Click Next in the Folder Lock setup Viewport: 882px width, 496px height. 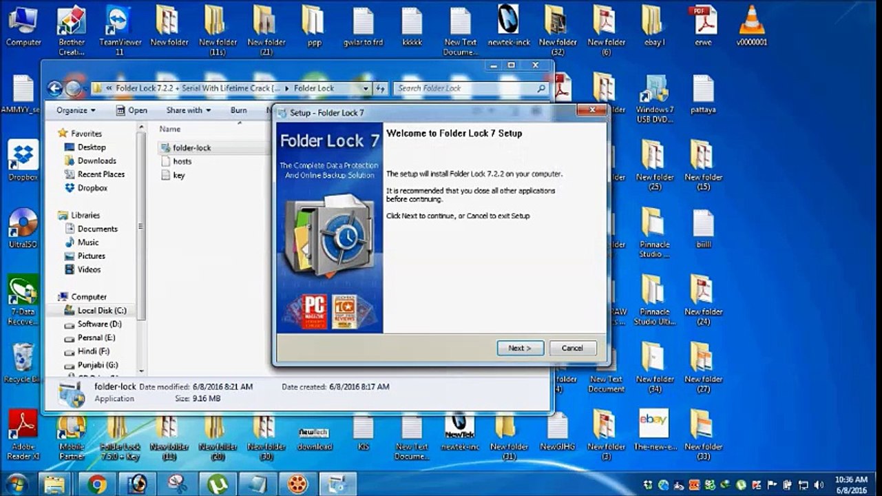(521, 348)
